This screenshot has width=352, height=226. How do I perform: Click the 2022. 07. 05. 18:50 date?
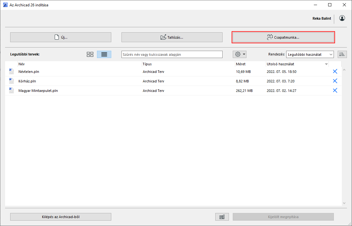pos(281,72)
